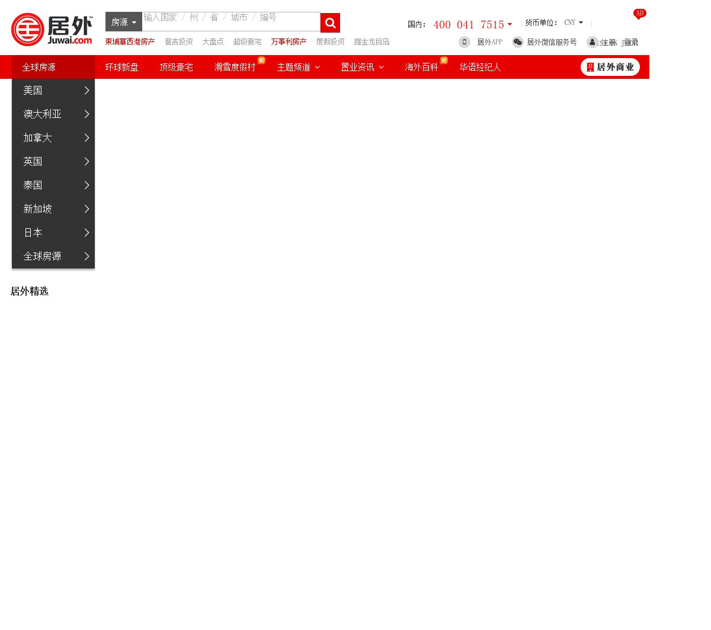Focus the 输入国家/州/省/城市/编号 search field
Viewport: 711px width, 630px height.
231,22
